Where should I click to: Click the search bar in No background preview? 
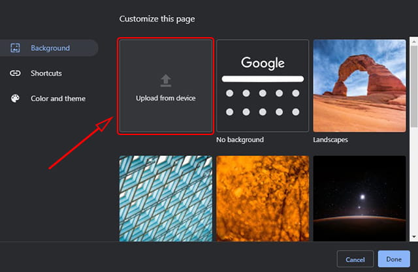coord(263,79)
